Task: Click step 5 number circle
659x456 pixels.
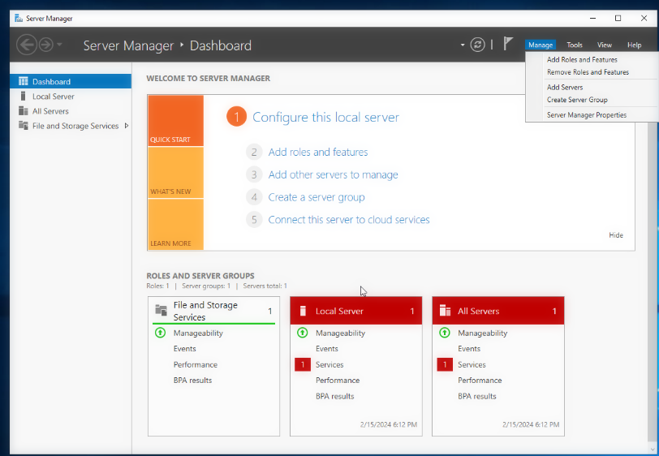Action: pos(254,220)
